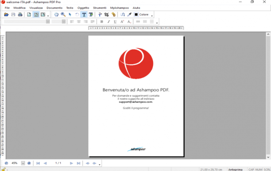Click the blank new page icon
Image resolution: width=271 pixels, height=171 pixels.
pyautogui.click(x=29, y=15)
